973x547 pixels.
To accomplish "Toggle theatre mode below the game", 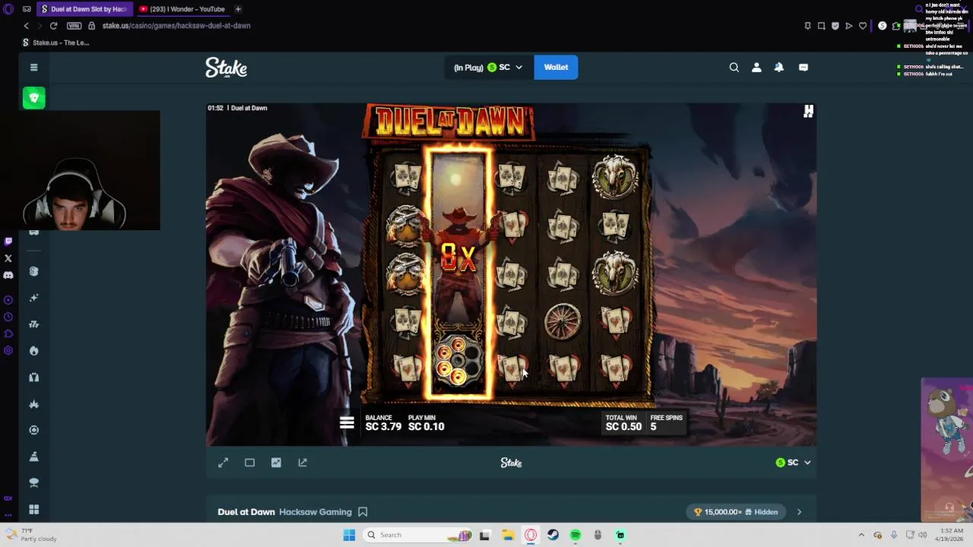I will point(249,463).
